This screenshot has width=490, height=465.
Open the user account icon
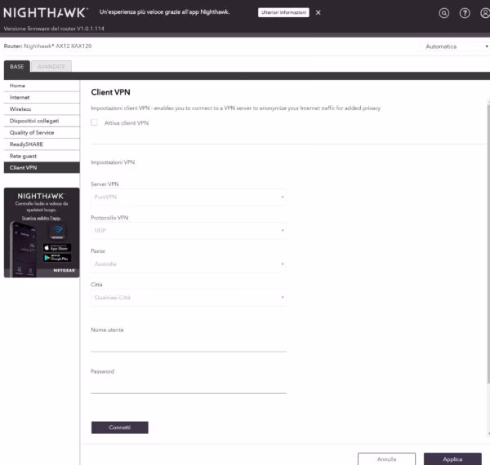pos(485,13)
